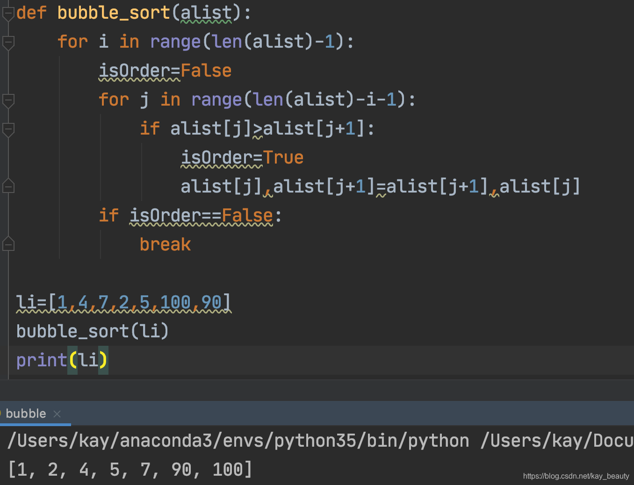Screen dimensions: 634x485
Task: Click the 'isOrder=False' code line
Action: (165, 71)
